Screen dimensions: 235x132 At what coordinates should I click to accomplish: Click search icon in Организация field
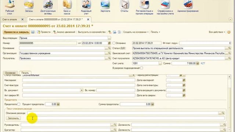(x=109, y=53)
